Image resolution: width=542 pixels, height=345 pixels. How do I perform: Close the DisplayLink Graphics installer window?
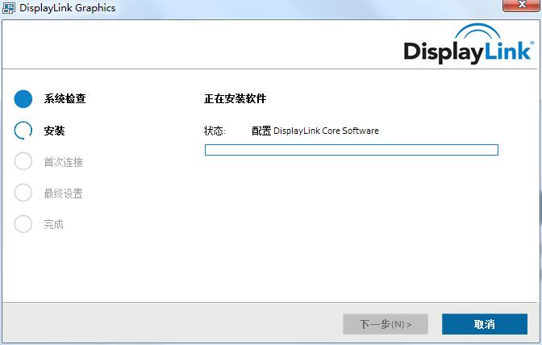(521, 6)
